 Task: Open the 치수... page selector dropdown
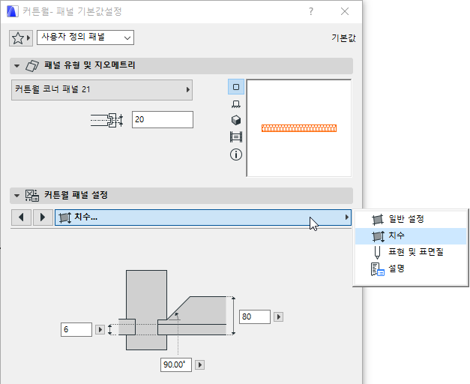click(203, 217)
